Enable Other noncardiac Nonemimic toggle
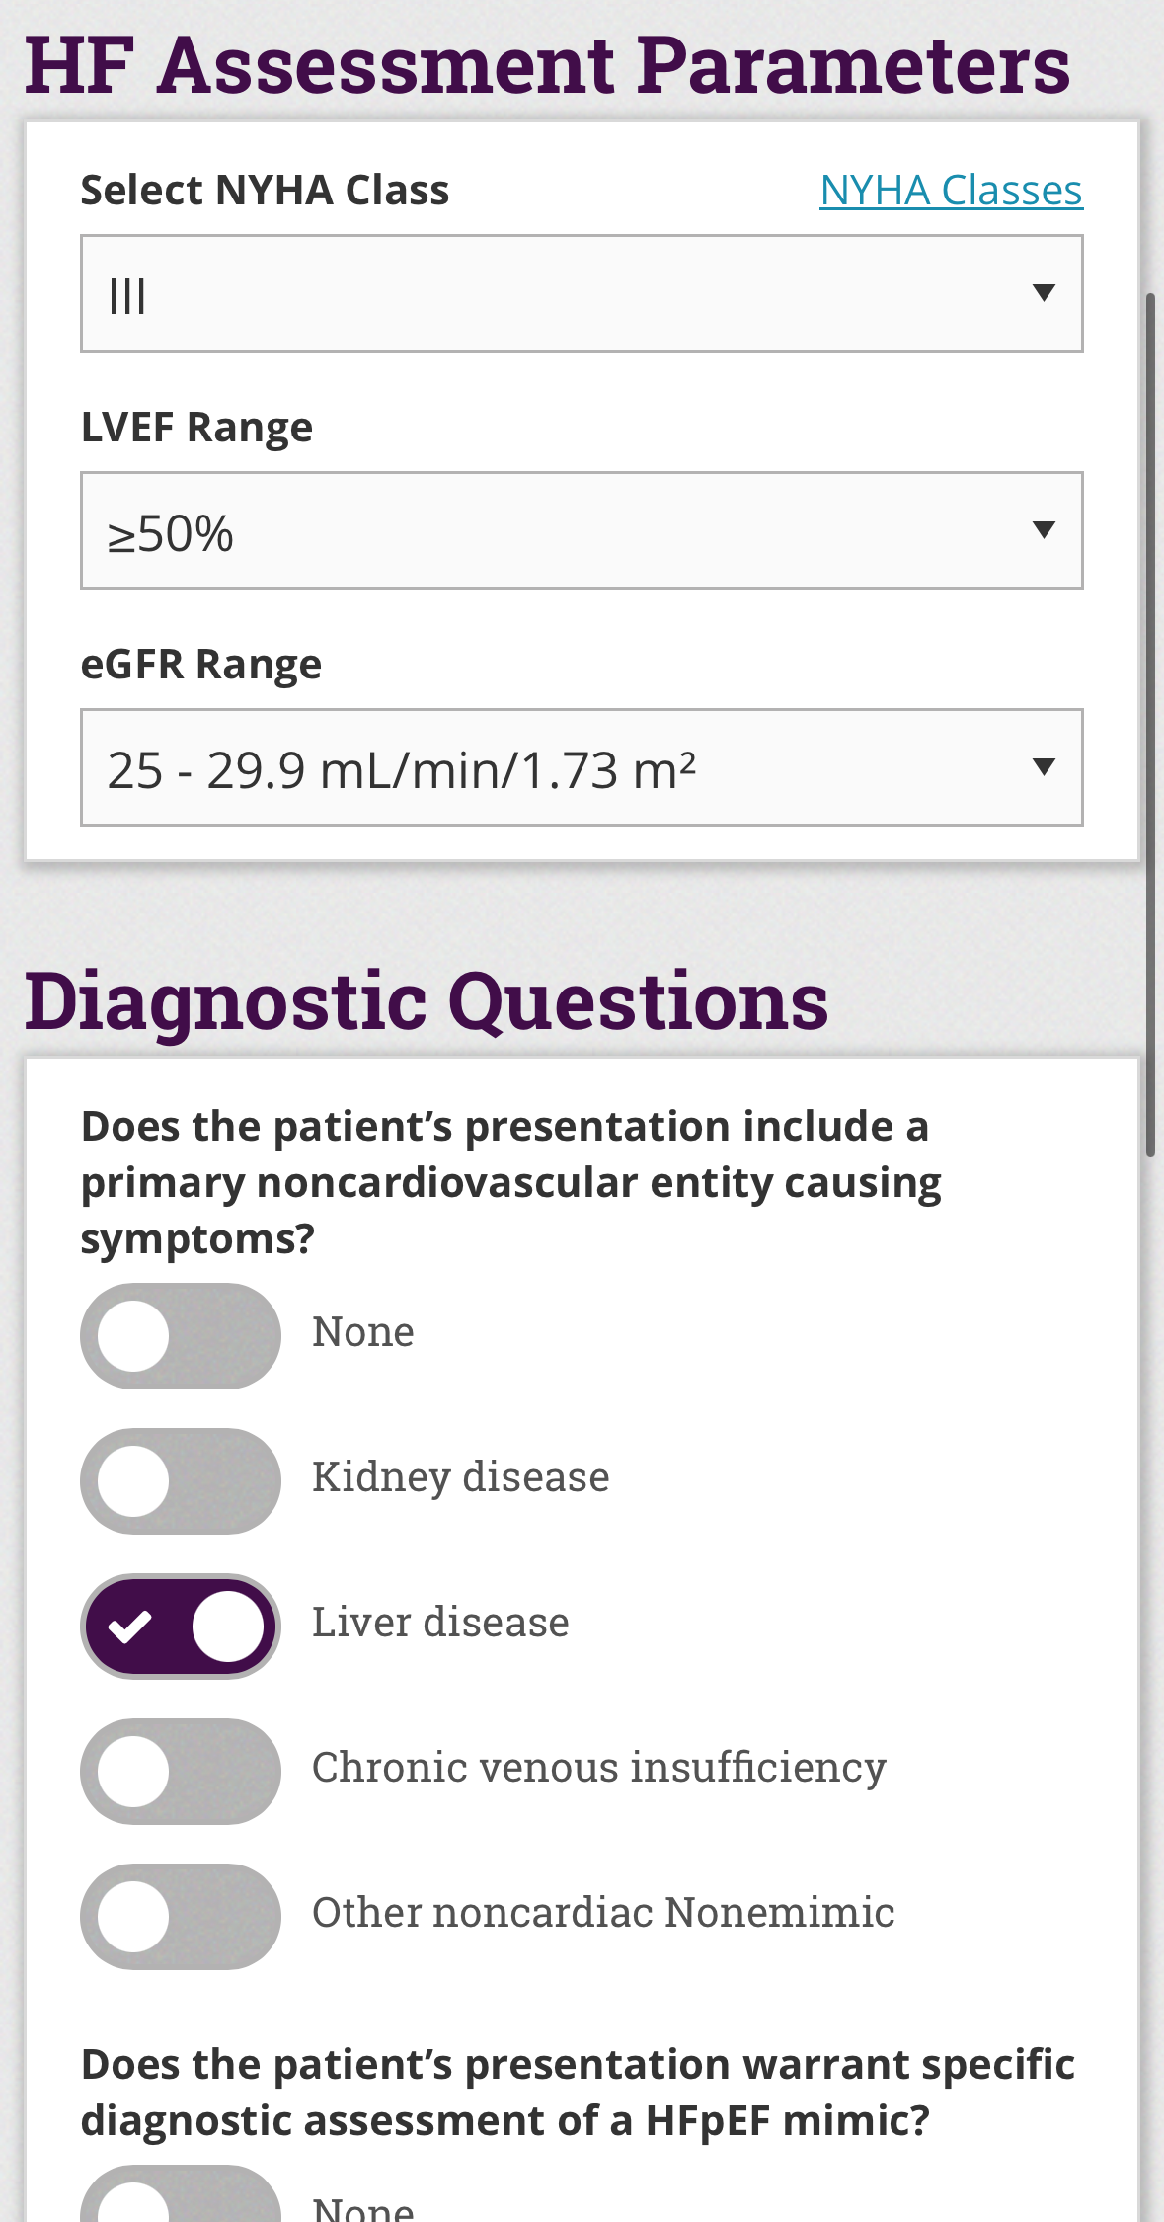The width and height of the screenshot is (1164, 2222). (181, 1917)
